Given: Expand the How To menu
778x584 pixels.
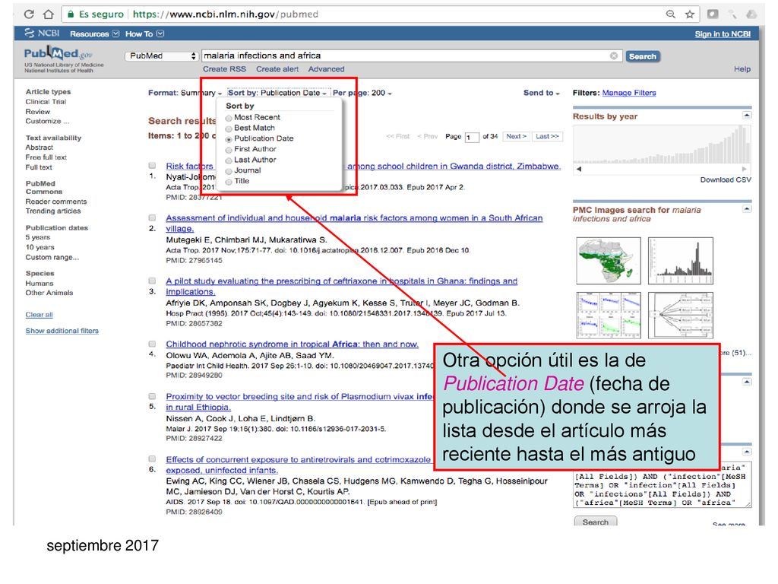Looking at the screenshot, I should pyautogui.click(x=144, y=33).
